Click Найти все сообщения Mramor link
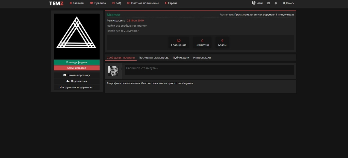This screenshot has width=348, height=158. [127, 26]
